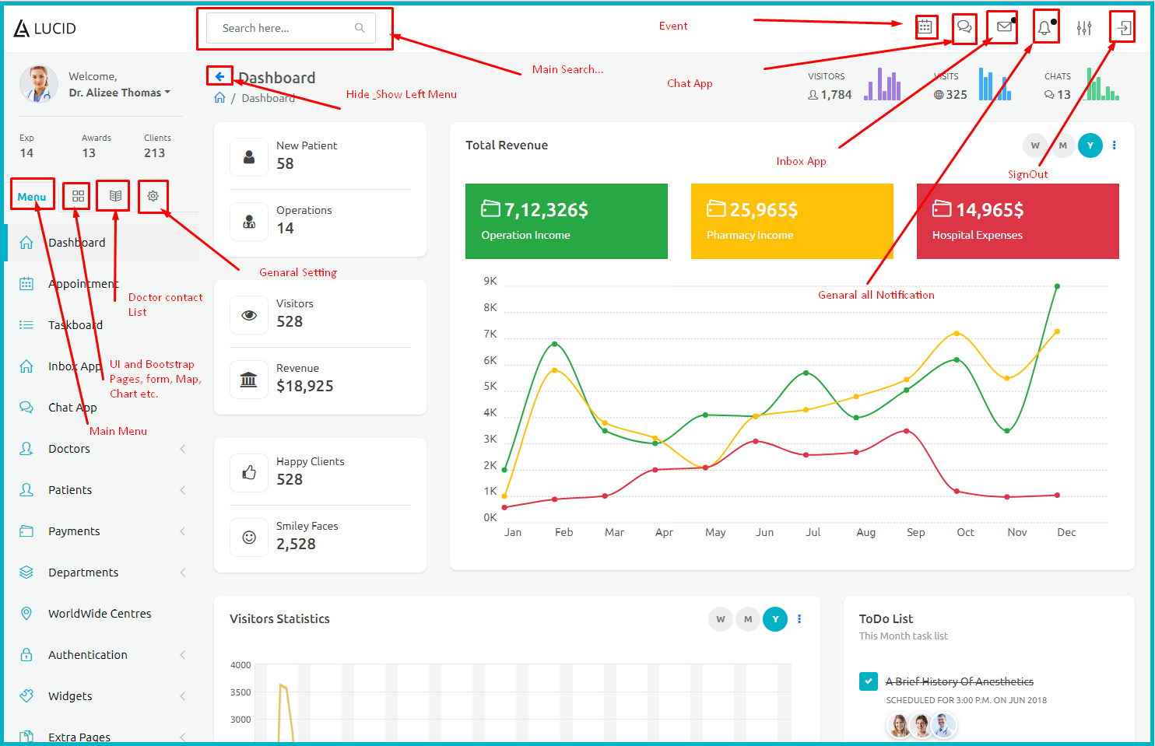Viewport: 1155px width, 746px height.
Task: Click the sign out icon
Action: click(1123, 29)
